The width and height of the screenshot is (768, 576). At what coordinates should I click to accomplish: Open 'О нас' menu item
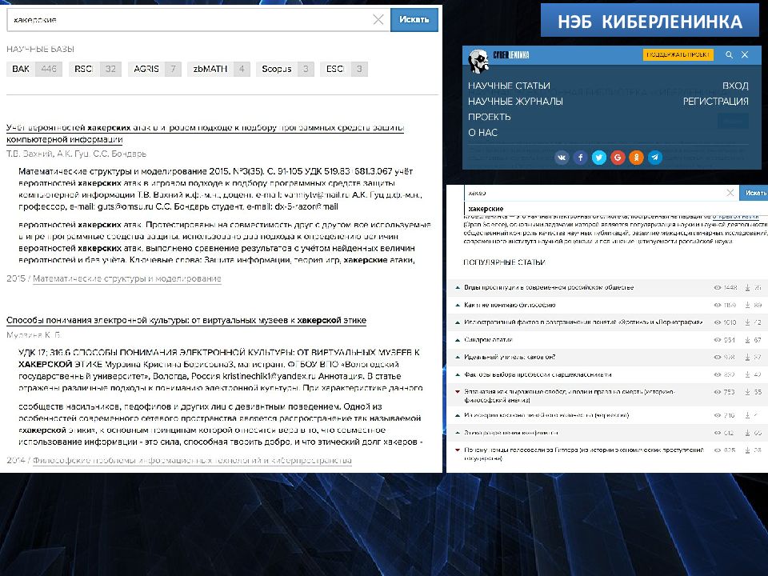click(482, 133)
